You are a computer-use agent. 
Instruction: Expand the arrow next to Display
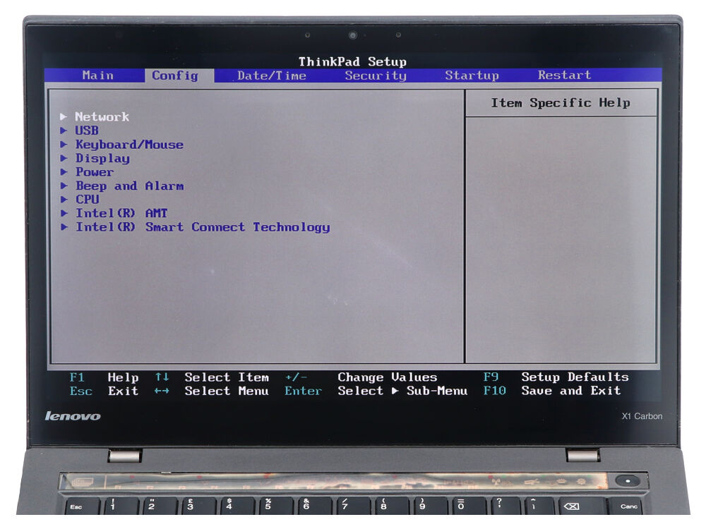coord(64,159)
